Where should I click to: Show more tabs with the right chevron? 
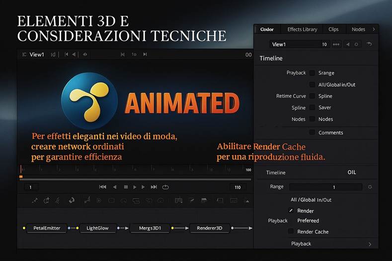pos(374,29)
